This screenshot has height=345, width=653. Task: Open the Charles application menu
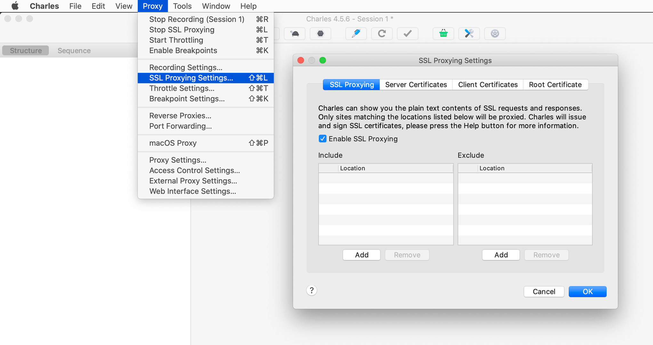pos(44,6)
